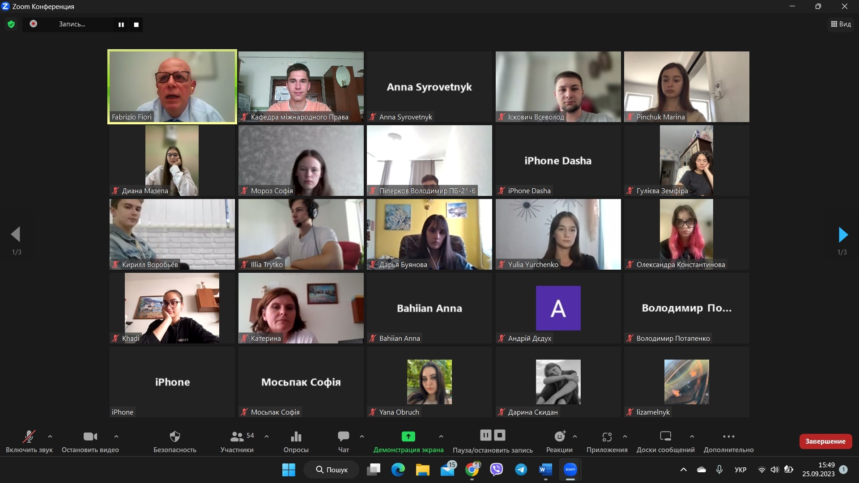Select Anna Syrovetnyk participant tile
The height and width of the screenshot is (483, 859).
click(x=429, y=87)
